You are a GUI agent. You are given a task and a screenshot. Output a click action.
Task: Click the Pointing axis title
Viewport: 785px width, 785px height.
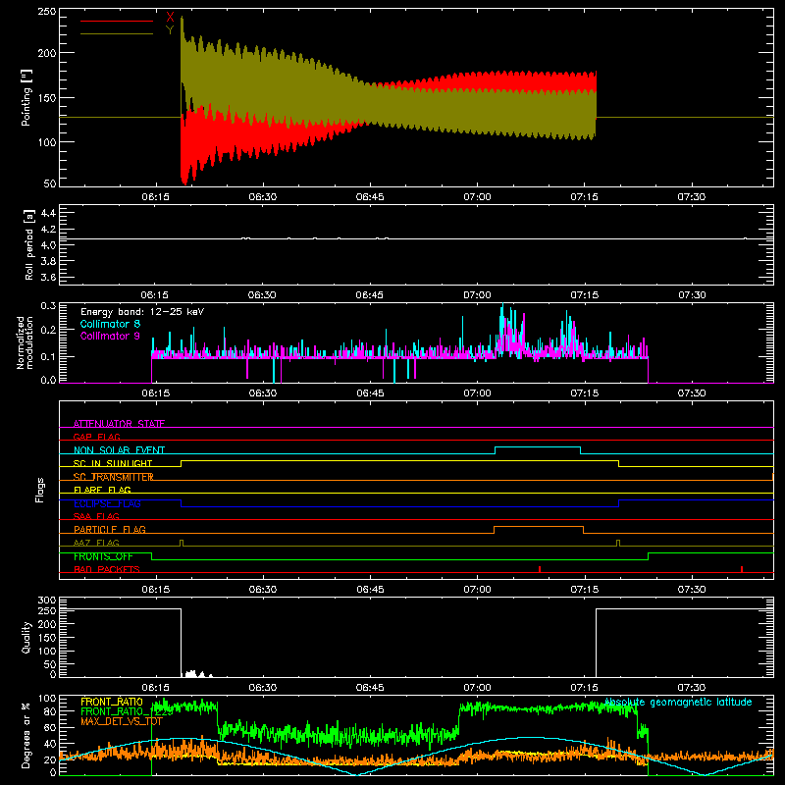pyautogui.click(x=26, y=97)
